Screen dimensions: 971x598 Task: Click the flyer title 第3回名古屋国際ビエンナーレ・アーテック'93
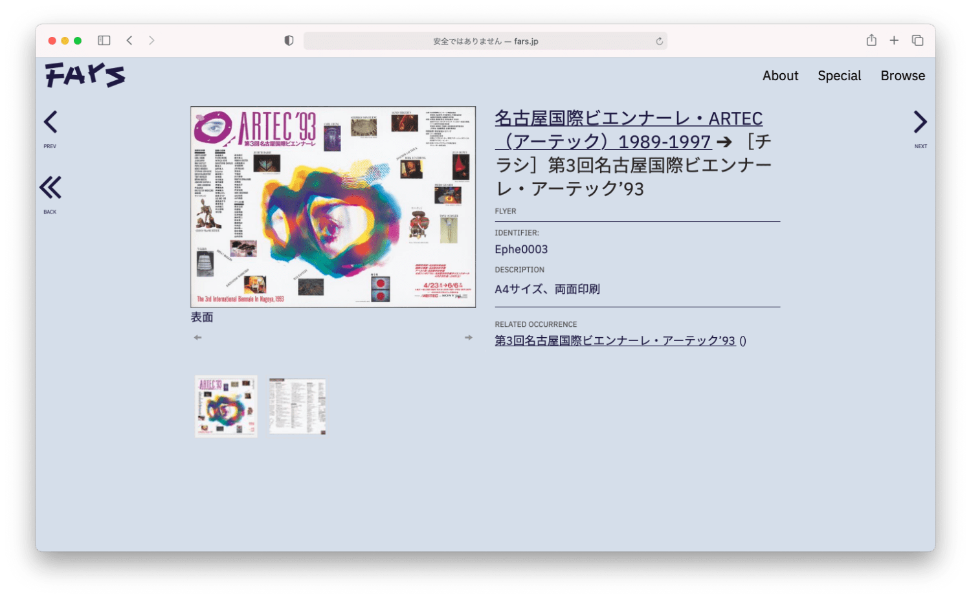pyautogui.click(x=633, y=165)
